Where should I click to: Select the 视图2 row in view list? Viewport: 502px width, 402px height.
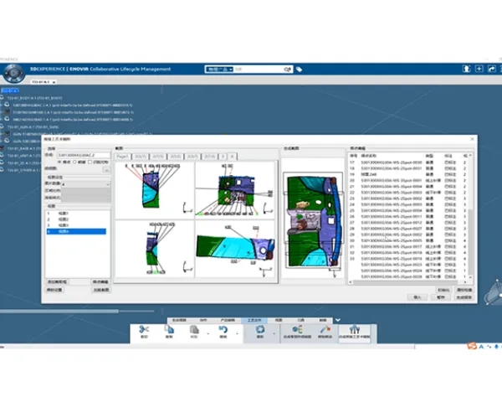pos(76,219)
